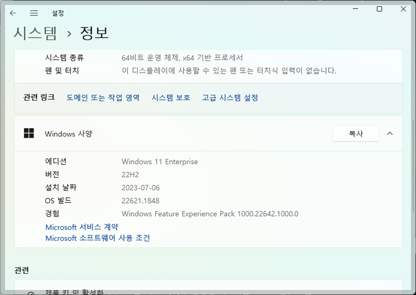Click the 설정 window title
The image size is (416, 295).
58,13
